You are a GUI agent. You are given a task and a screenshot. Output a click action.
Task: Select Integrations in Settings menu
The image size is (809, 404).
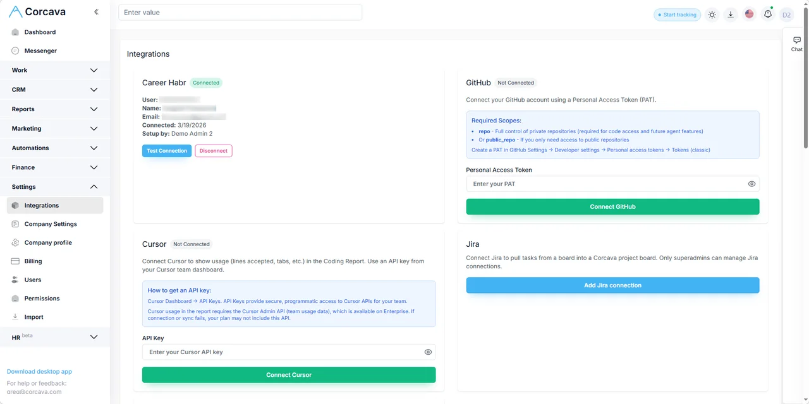click(55, 205)
